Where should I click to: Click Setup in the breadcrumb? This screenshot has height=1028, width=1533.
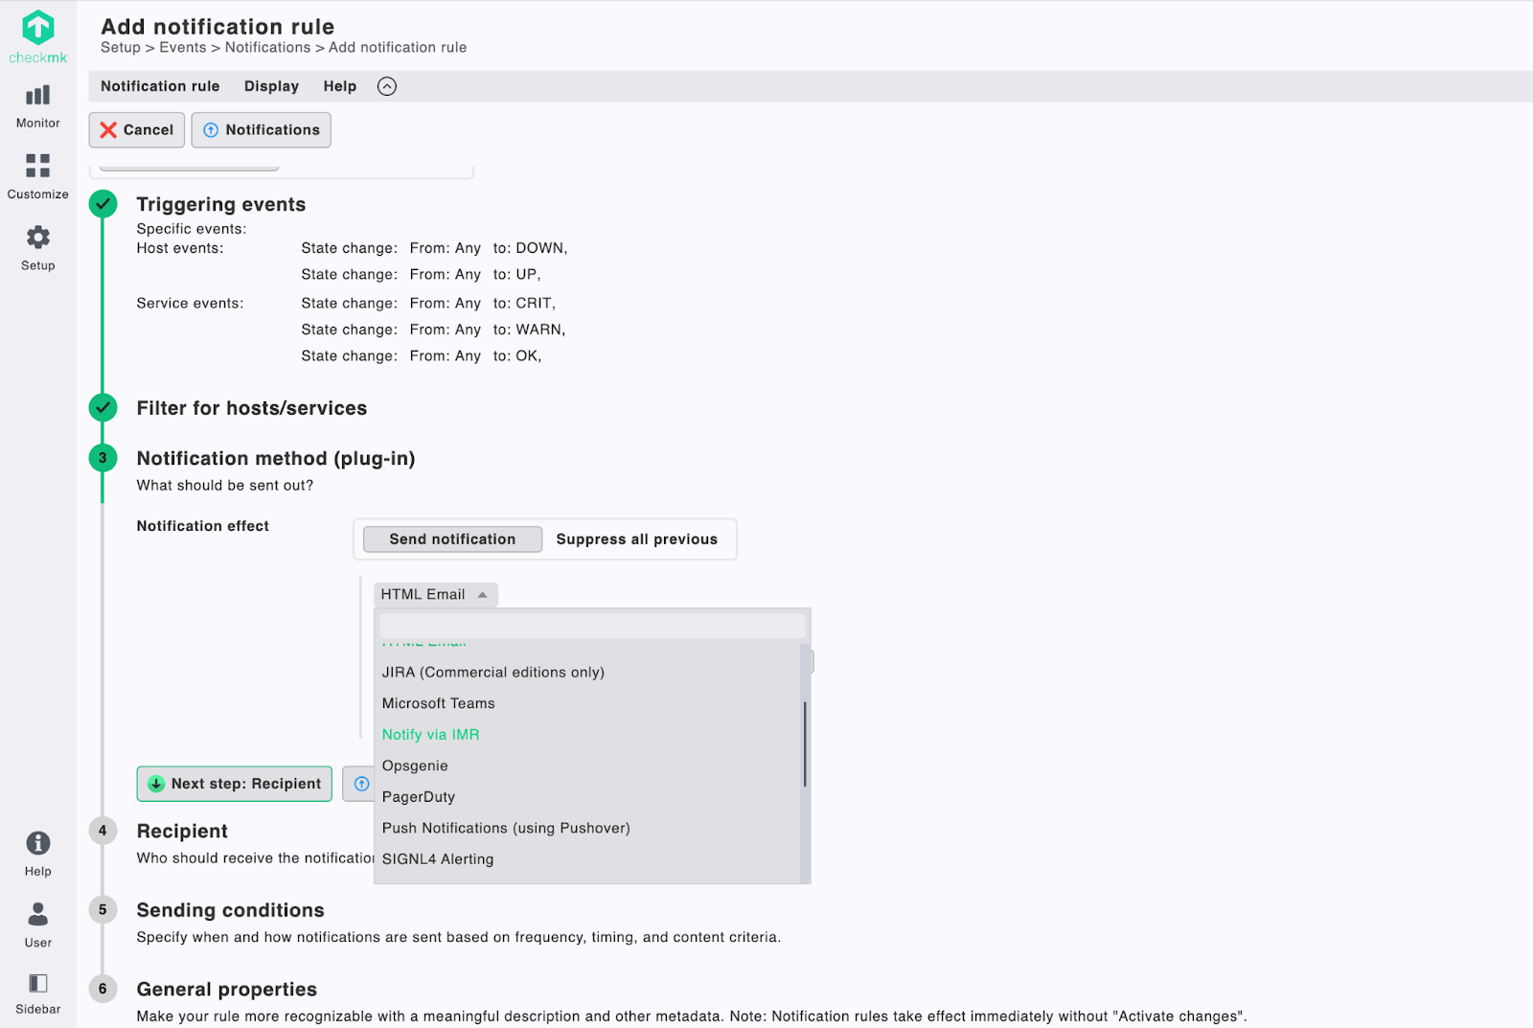[121, 48]
